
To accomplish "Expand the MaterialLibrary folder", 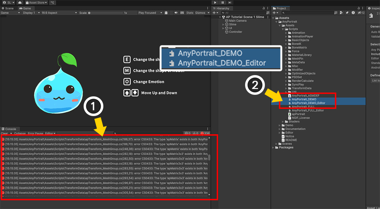I will click(286, 55).
